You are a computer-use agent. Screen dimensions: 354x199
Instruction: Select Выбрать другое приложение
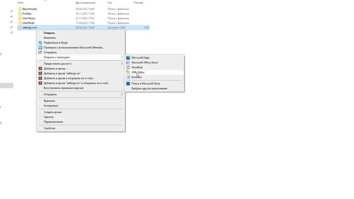tap(149, 88)
